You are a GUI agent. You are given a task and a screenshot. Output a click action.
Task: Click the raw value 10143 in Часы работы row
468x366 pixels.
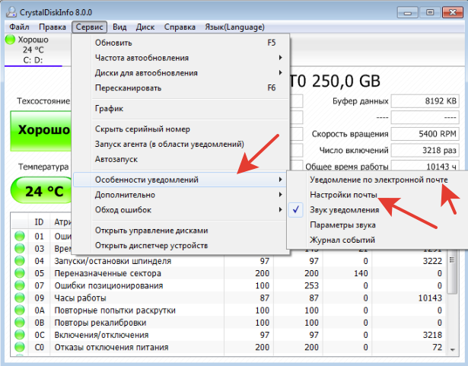coord(430,298)
